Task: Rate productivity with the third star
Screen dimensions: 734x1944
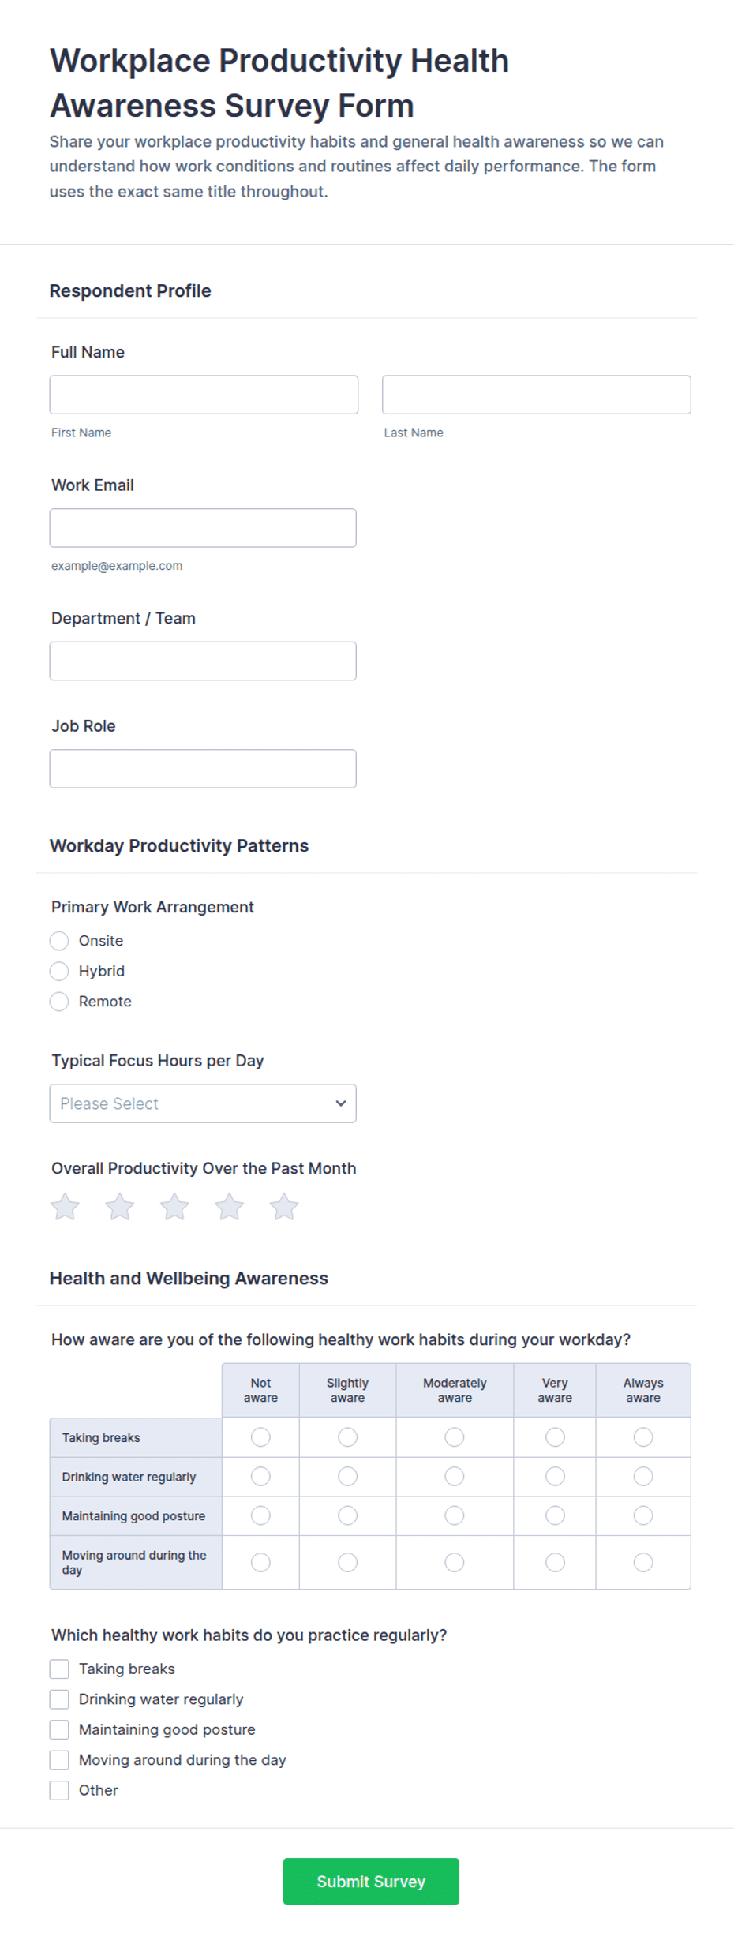Action: [174, 1206]
